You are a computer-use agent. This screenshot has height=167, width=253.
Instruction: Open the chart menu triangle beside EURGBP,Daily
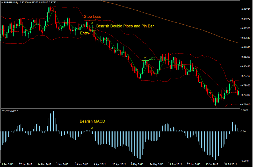coord(2,2)
